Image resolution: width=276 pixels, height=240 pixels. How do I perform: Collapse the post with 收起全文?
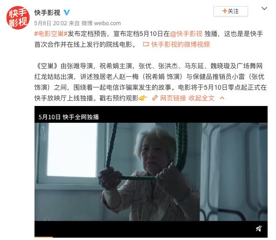click(201, 98)
